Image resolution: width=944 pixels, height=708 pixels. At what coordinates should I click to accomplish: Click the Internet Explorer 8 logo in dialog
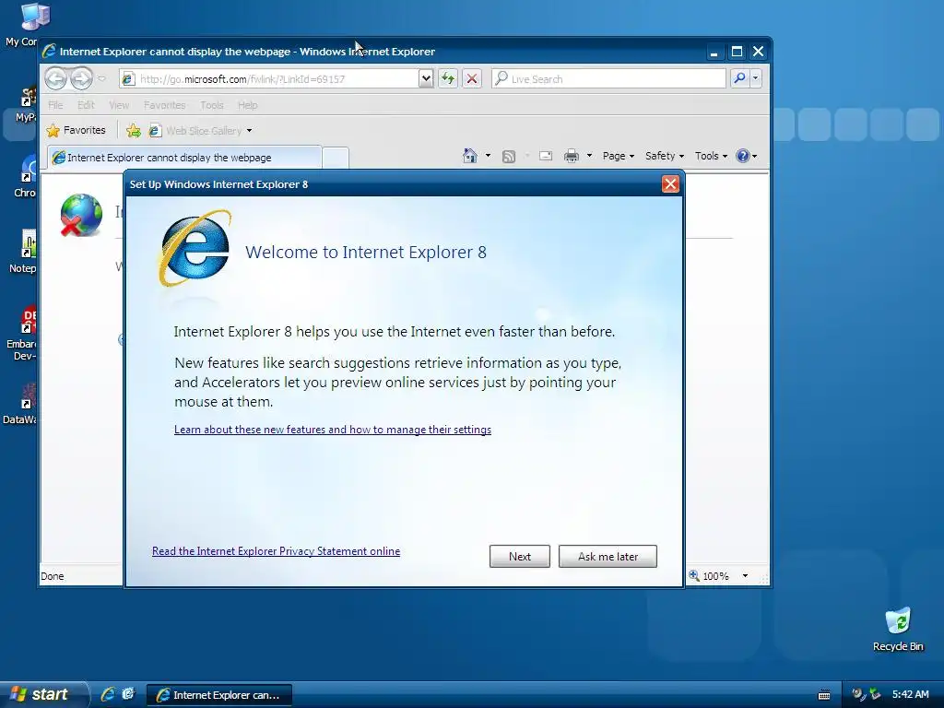(195, 249)
